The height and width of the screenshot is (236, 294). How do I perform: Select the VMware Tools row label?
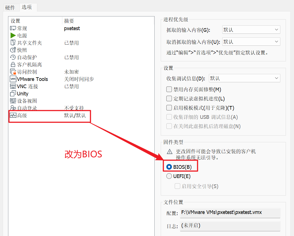33,79
